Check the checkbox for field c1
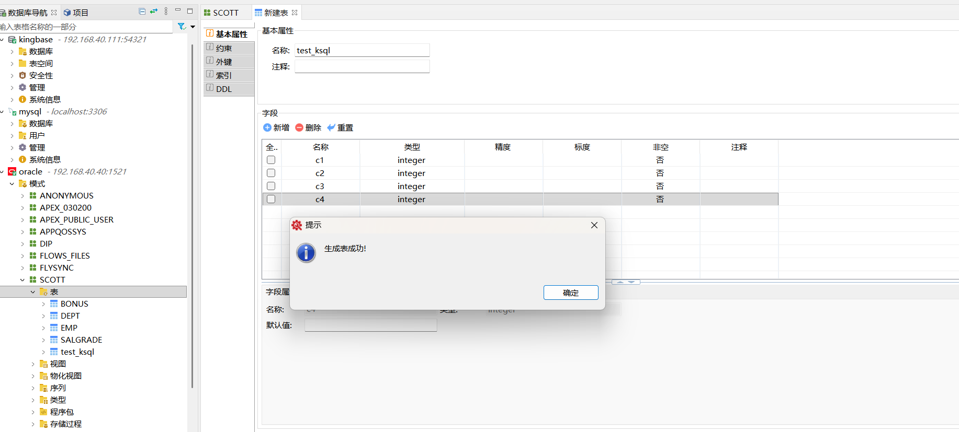This screenshot has width=959, height=432. tap(271, 160)
